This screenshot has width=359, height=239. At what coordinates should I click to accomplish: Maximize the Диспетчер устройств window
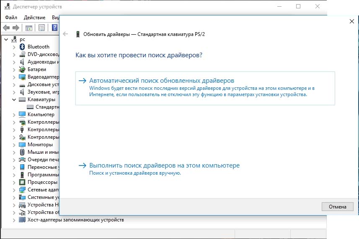(298, 6)
